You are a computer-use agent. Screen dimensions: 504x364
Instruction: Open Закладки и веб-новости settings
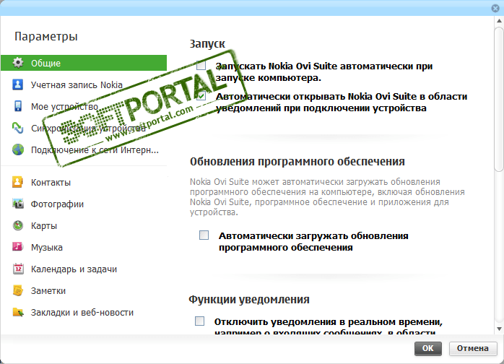point(84,312)
